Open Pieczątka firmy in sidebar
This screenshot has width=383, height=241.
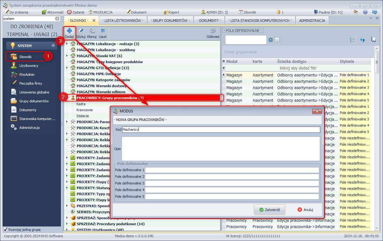[x=30, y=83]
